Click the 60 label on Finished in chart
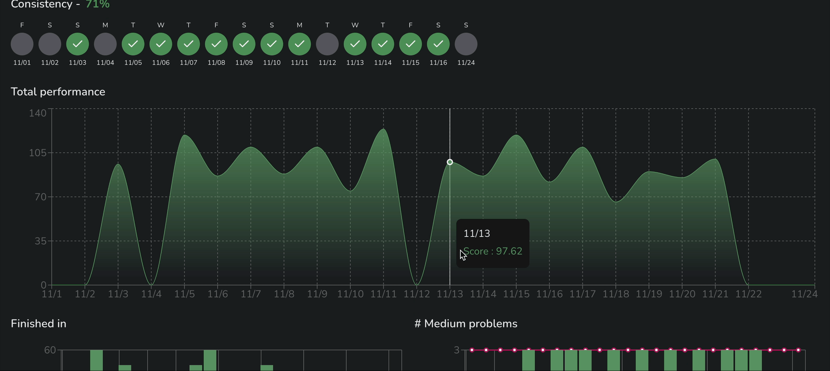This screenshot has height=371, width=830. (50, 350)
